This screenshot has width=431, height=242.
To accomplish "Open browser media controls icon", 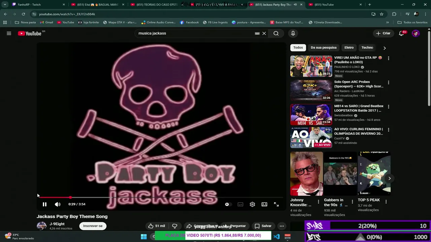I will (x=407, y=14).
